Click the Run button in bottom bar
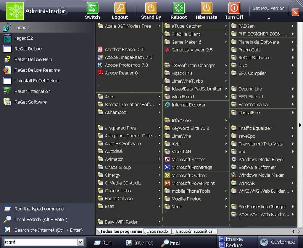The width and height of the screenshot is (303, 248). pos(103,243)
